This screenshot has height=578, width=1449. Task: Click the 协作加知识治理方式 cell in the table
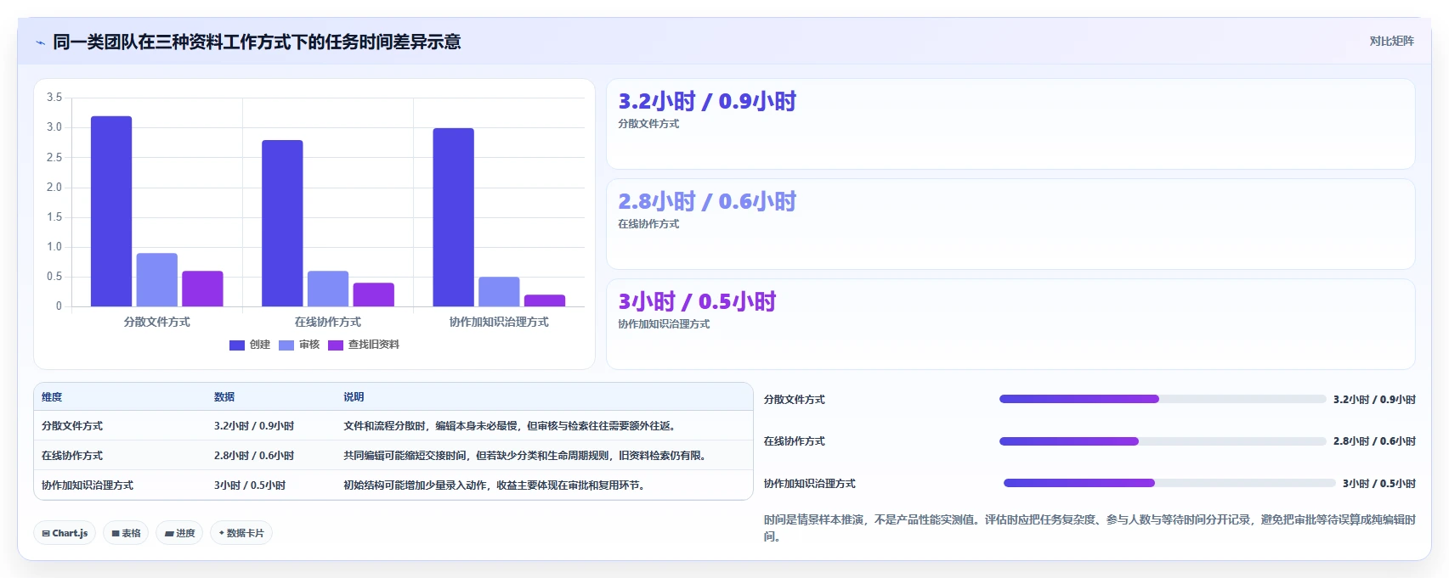(88, 485)
